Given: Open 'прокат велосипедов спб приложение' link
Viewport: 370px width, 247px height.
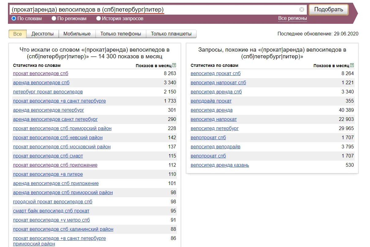Looking at the screenshot, I should tap(55, 165).
